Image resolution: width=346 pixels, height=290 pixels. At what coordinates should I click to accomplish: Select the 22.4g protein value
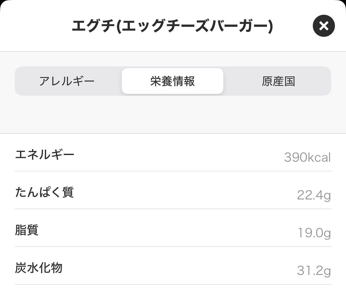[314, 195]
